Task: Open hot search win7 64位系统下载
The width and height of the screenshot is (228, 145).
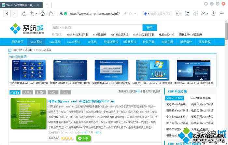Action: (x=78, y=35)
